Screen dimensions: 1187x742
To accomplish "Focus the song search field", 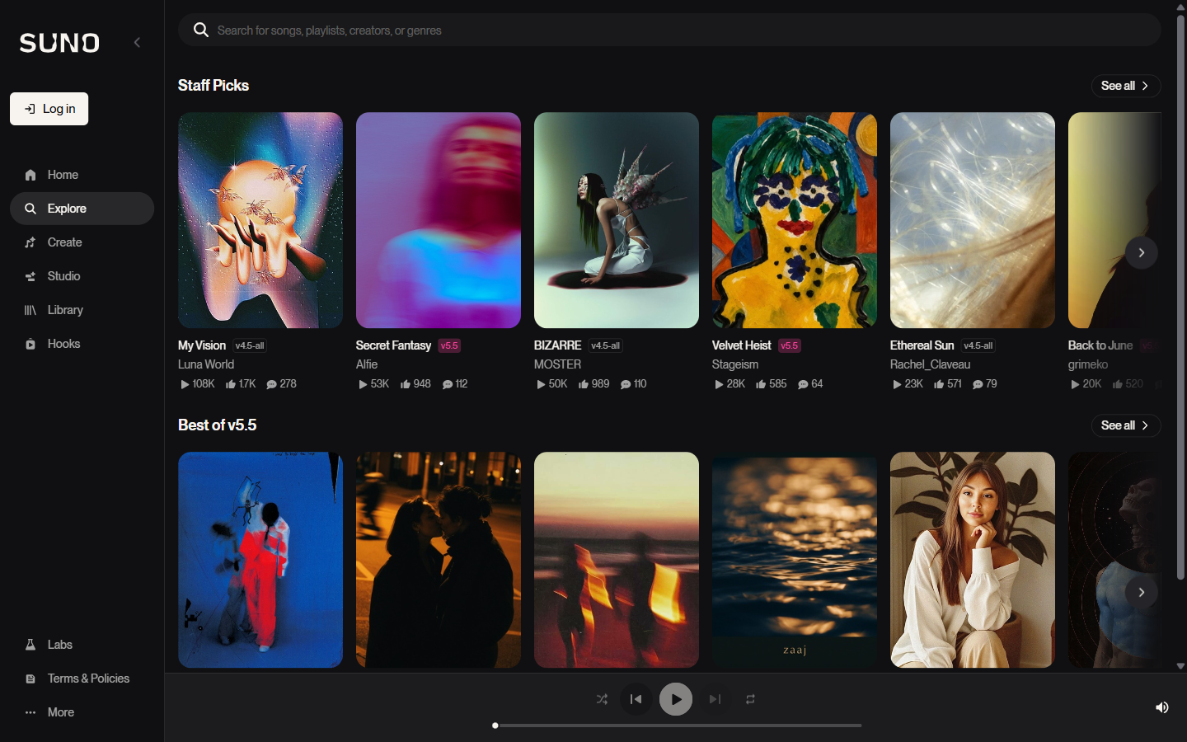I will [x=669, y=31].
